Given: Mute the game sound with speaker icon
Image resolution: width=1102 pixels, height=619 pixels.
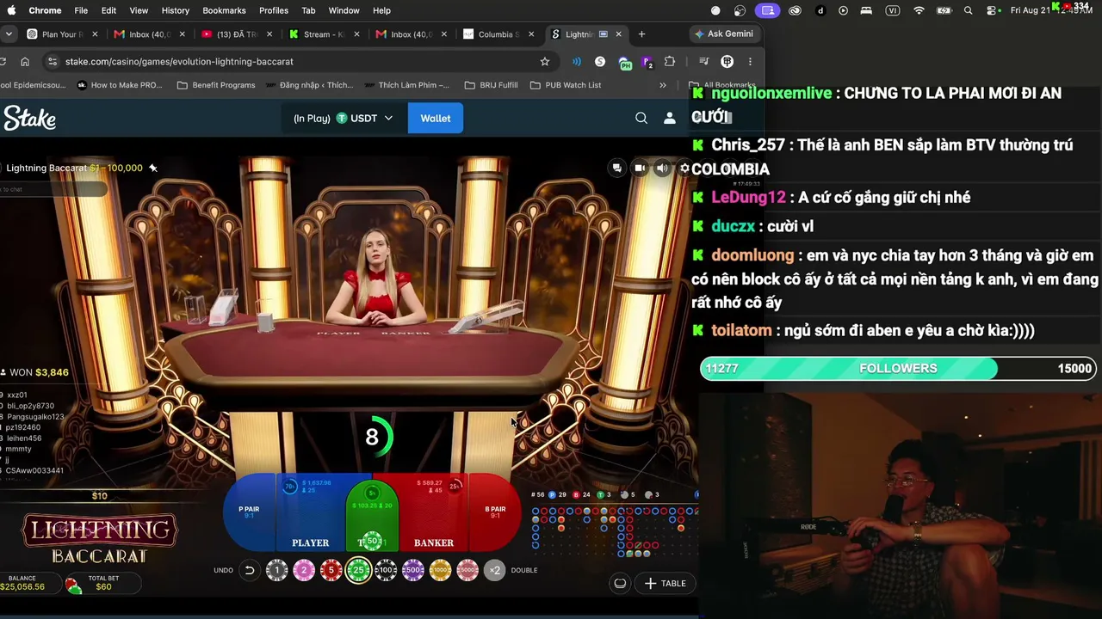Looking at the screenshot, I should pos(662,168).
